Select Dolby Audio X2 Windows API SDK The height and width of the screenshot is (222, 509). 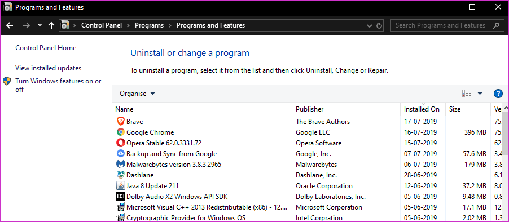177,197
